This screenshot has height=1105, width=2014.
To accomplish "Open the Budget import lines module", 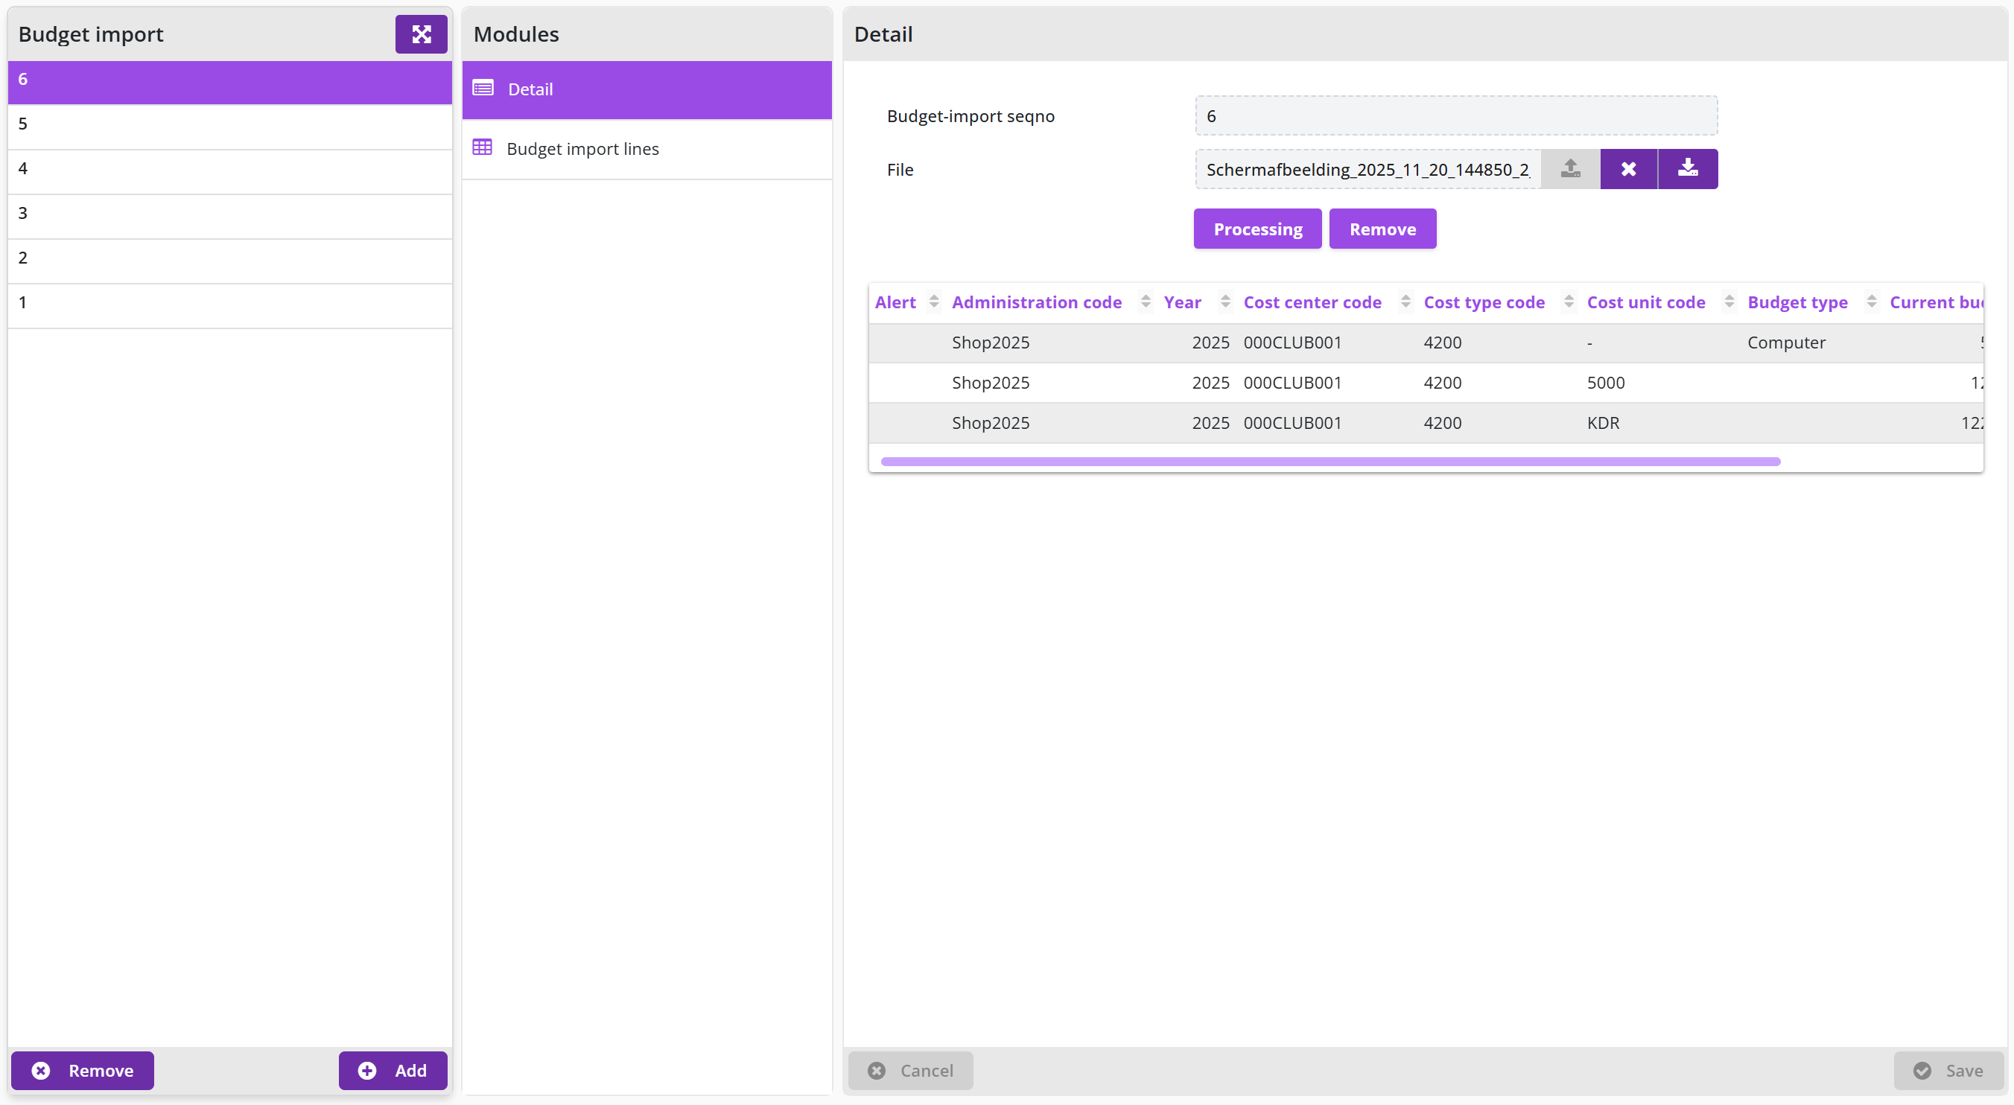I will pyautogui.click(x=647, y=149).
